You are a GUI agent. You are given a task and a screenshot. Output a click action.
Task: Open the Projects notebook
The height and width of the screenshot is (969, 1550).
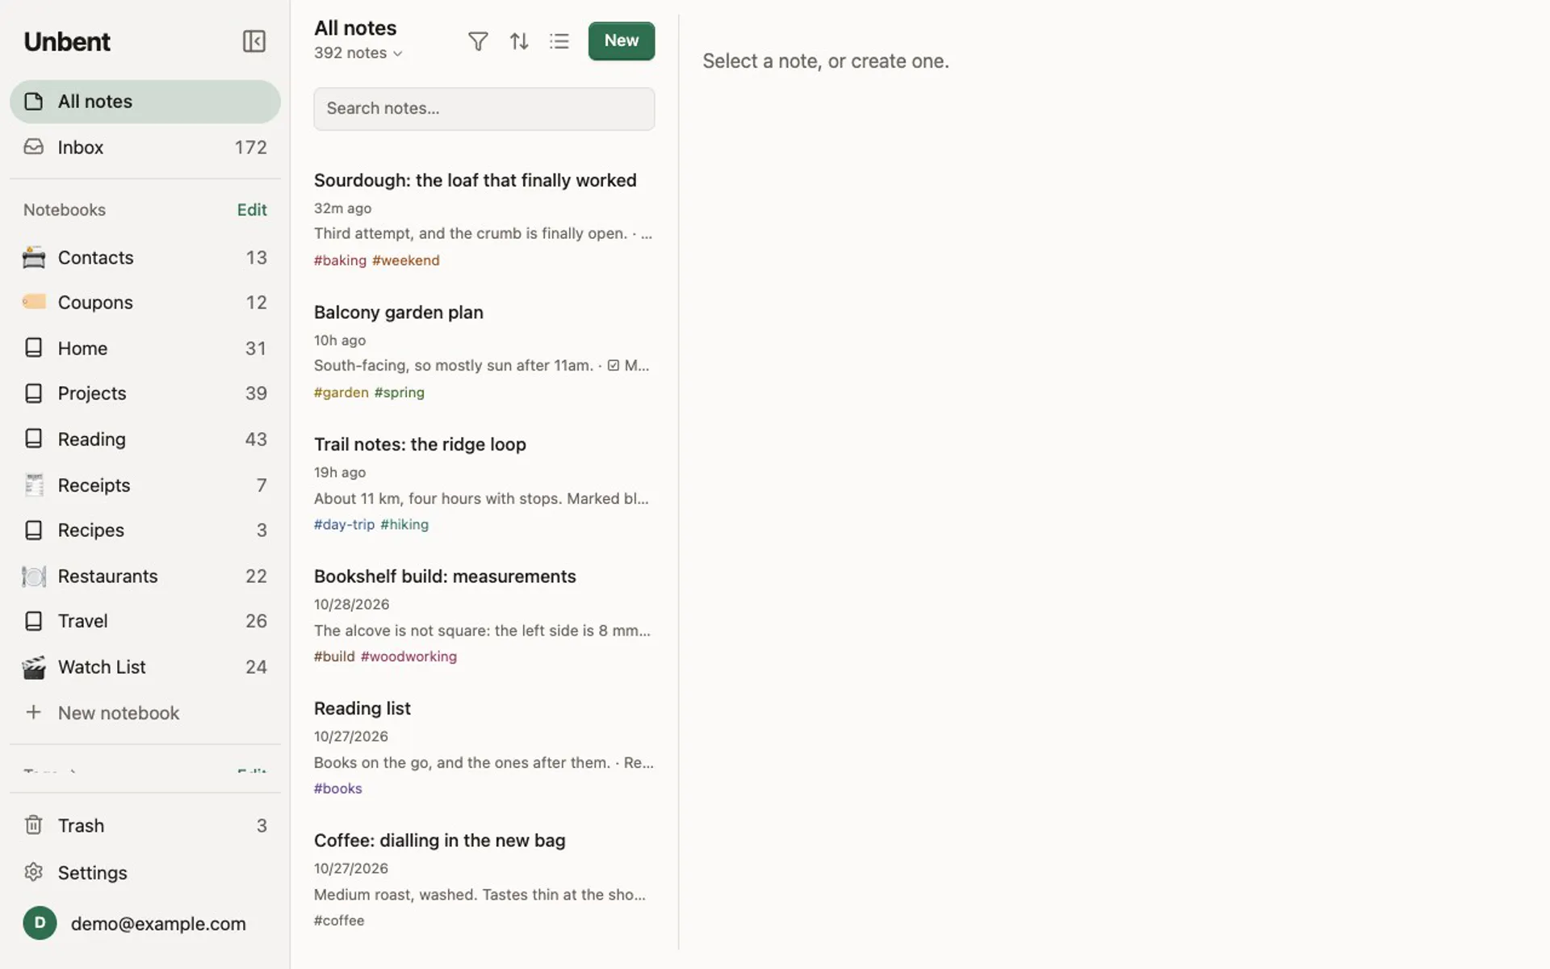click(x=145, y=393)
